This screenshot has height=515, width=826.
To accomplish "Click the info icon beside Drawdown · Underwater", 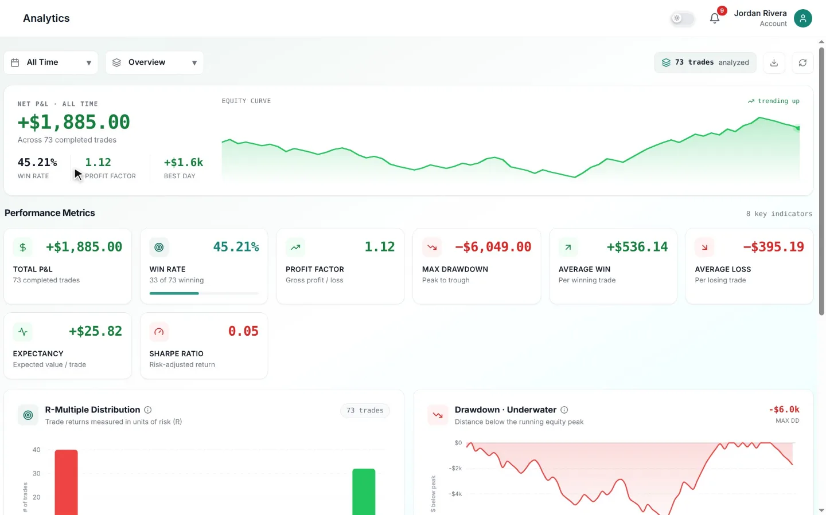I will (x=564, y=410).
